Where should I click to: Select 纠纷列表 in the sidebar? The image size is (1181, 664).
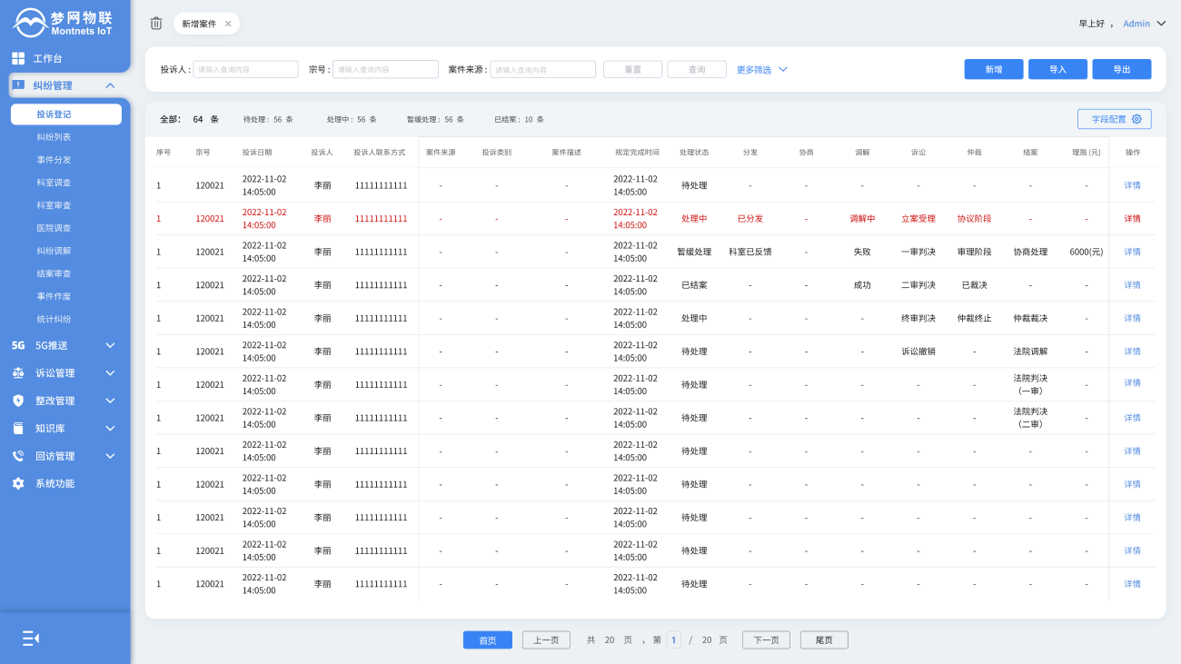point(54,137)
